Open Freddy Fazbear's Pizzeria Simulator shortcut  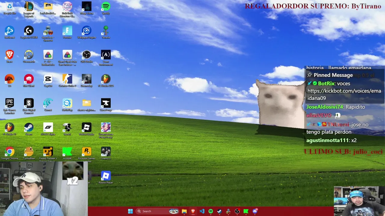click(48, 154)
